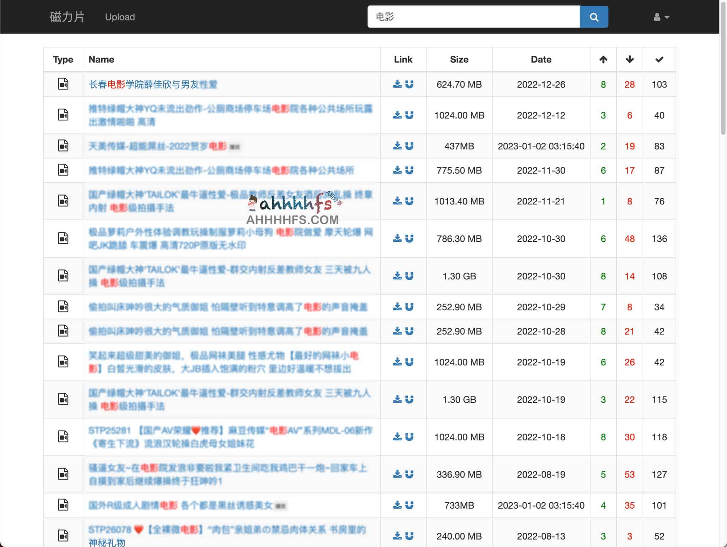Open the Upload page from the navbar

click(120, 17)
